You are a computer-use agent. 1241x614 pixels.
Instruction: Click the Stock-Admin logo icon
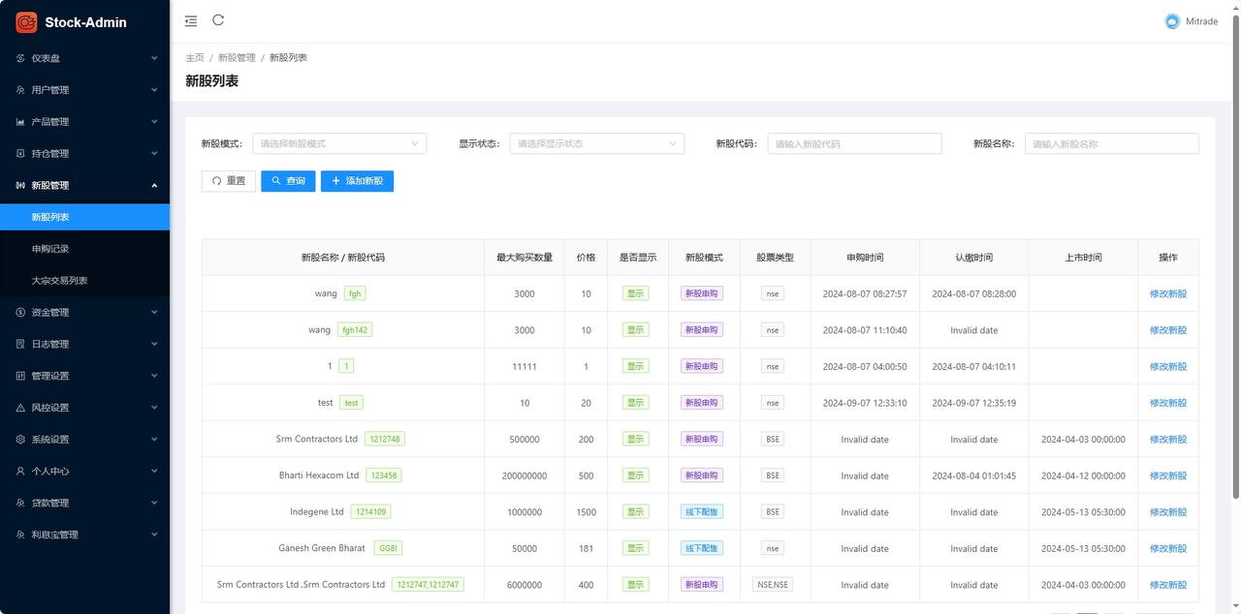[26, 21]
